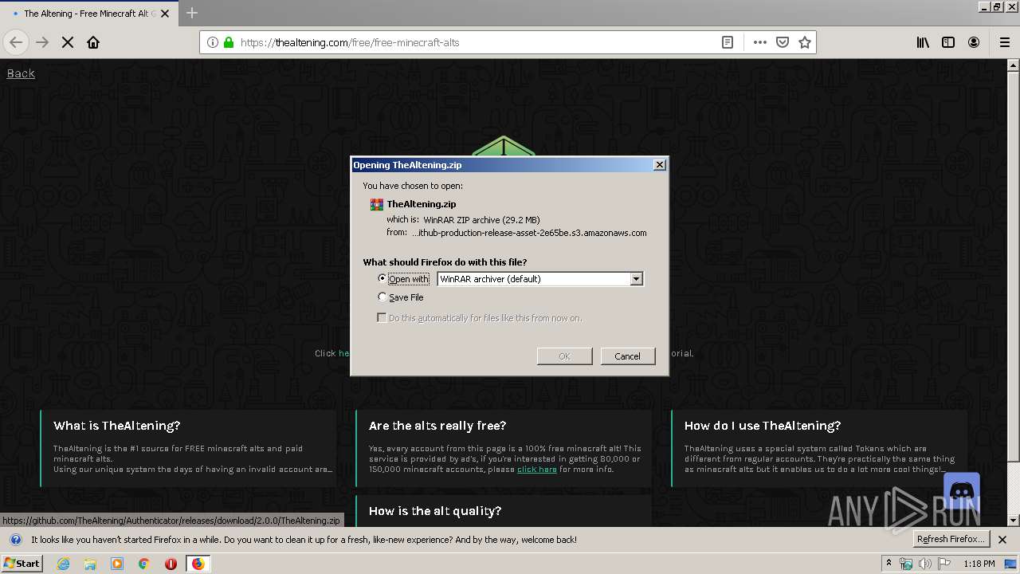Click the OK button in download dialog
This screenshot has height=574, width=1020.
pos(564,356)
